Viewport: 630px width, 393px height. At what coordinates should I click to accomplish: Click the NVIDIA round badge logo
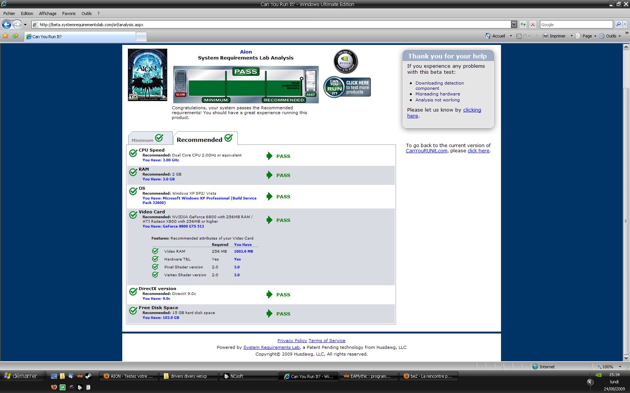pyautogui.click(x=345, y=62)
